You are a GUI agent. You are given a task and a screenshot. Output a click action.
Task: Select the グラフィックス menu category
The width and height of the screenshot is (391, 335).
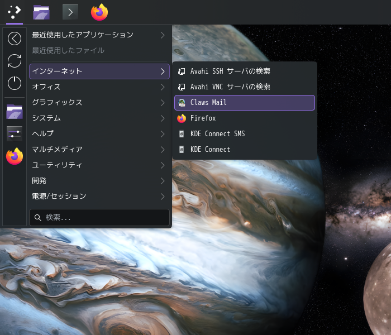pos(99,103)
